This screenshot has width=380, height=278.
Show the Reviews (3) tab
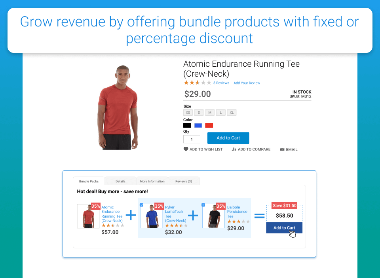coord(184,181)
